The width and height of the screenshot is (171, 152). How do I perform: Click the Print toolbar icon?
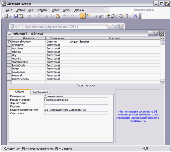pyautogui.click(x=29, y=16)
